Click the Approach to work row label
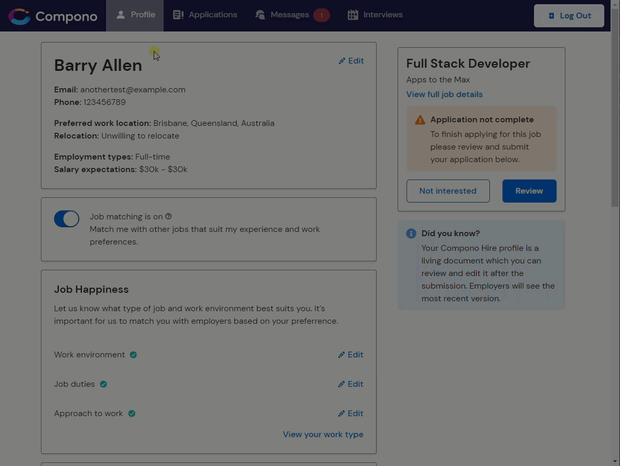The image size is (620, 466). click(89, 414)
